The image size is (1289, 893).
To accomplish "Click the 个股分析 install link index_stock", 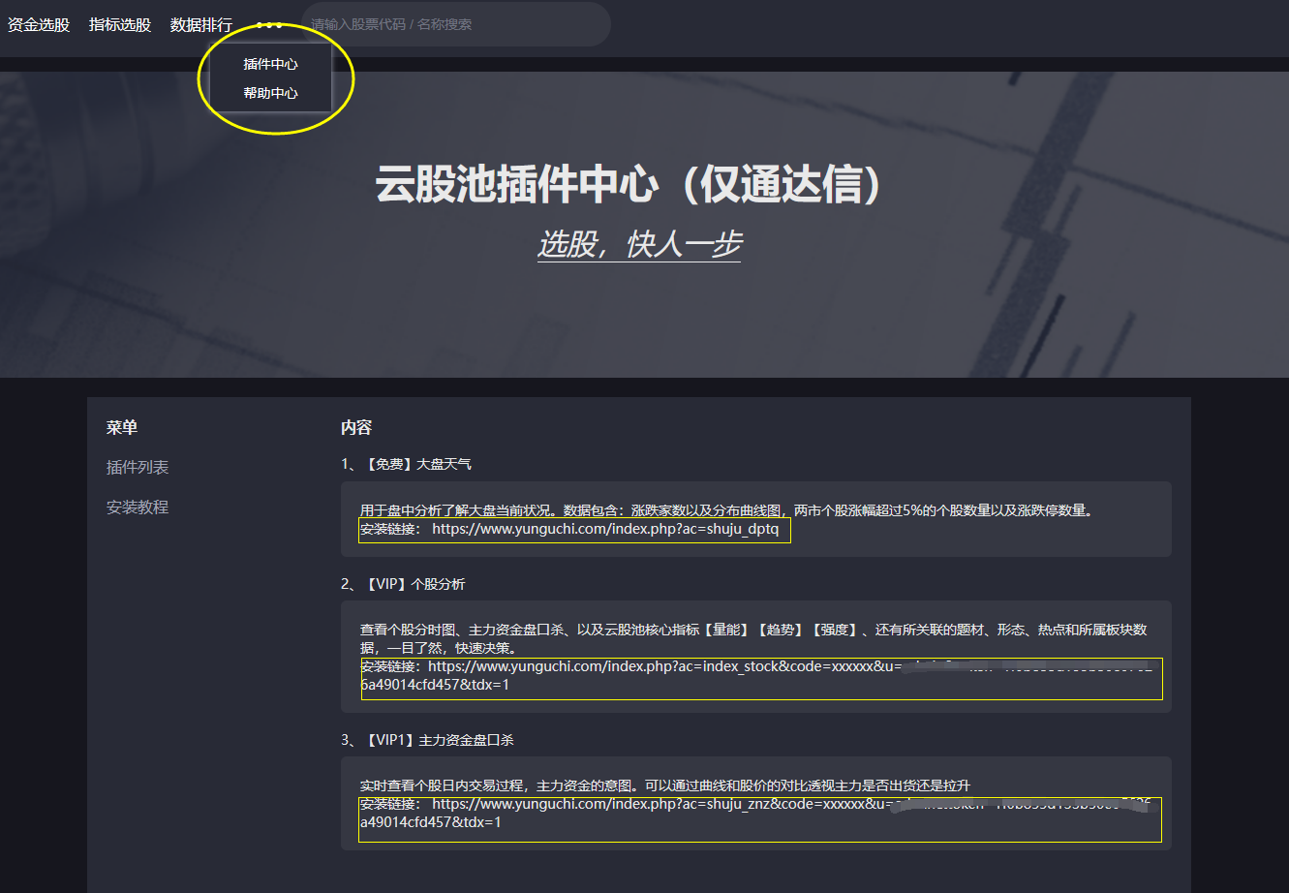I will (755, 675).
